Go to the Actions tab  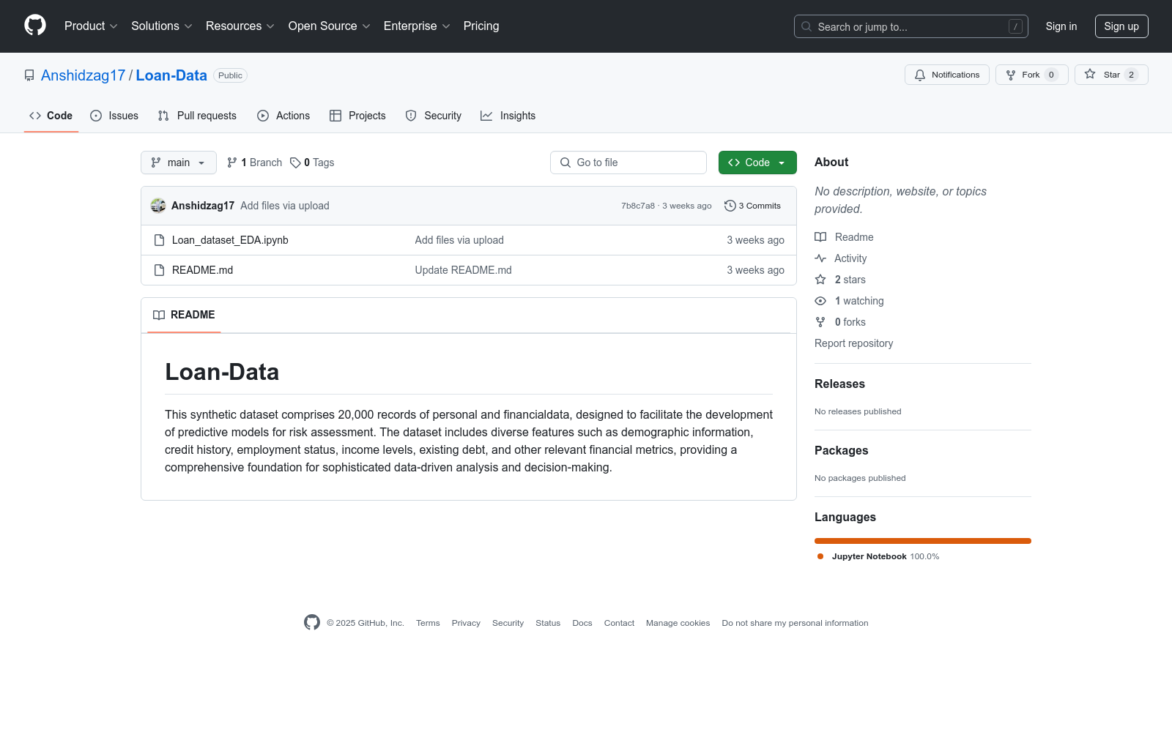coord(283,116)
